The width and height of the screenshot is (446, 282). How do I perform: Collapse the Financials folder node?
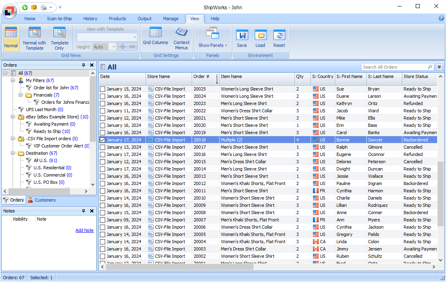(21, 95)
